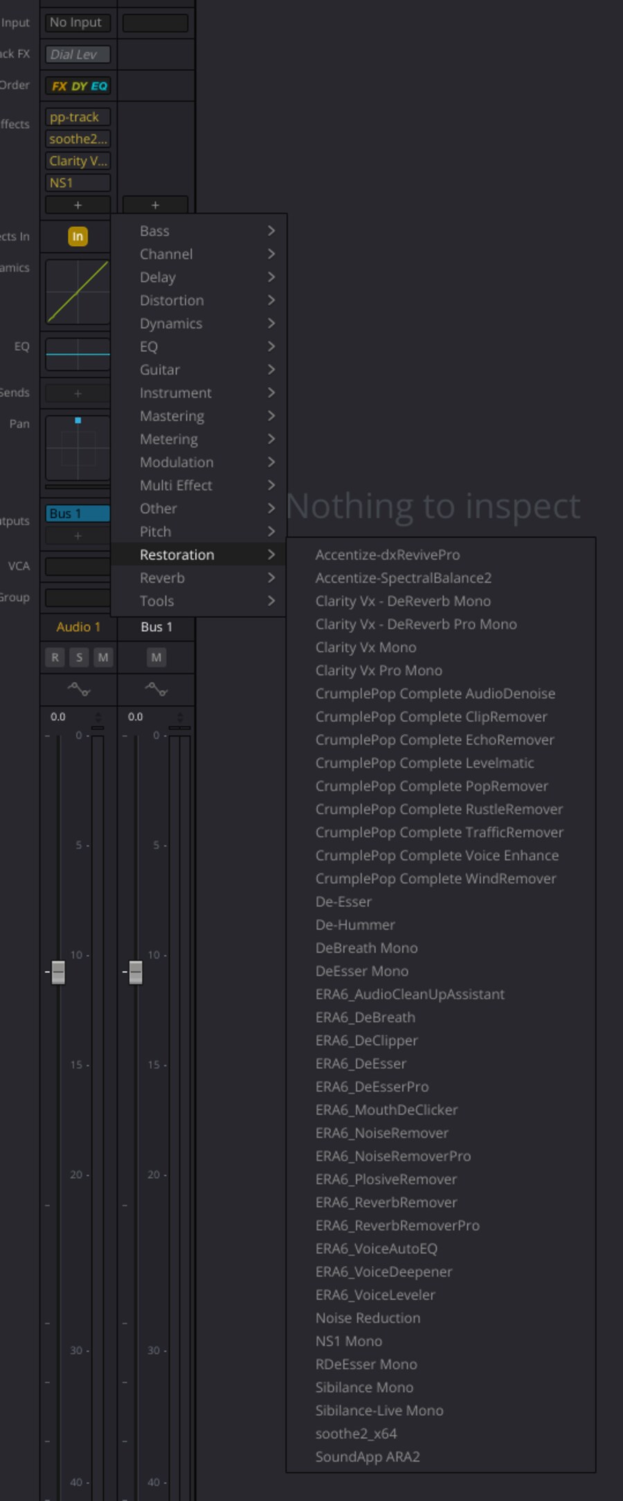Mute the Audio 1 track
Screen dimensions: 623x1501
pos(103,657)
